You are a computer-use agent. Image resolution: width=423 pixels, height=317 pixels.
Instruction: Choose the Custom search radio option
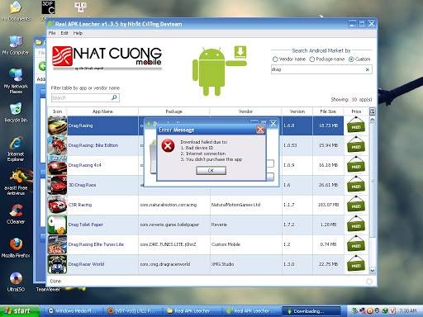[351, 59]
